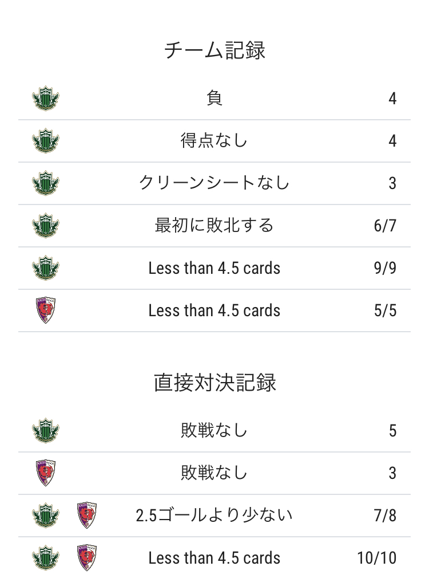Tap the 10/10 value
This screenshot has height=578, width=429.
click(376, 558)
